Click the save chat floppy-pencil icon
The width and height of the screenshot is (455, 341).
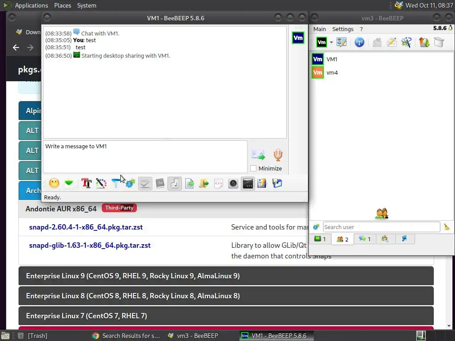point(262,183)
